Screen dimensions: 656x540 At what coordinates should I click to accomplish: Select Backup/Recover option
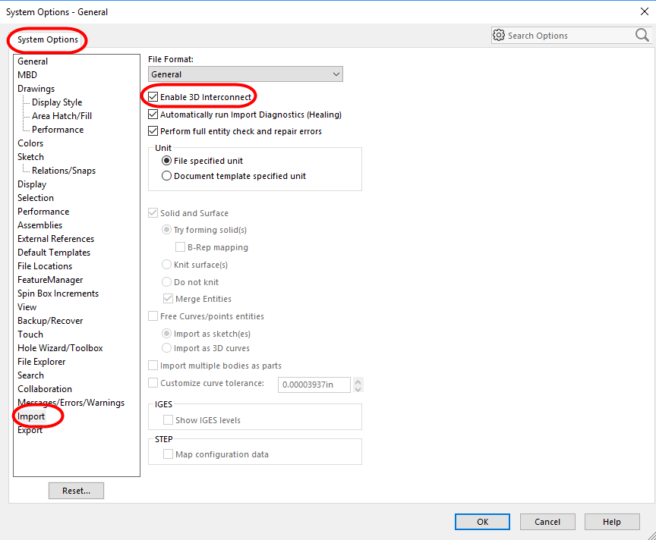coord(50,321)
